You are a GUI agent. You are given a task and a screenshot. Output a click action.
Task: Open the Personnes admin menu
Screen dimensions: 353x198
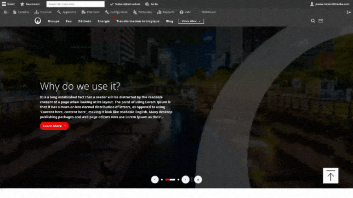(142, 12)
